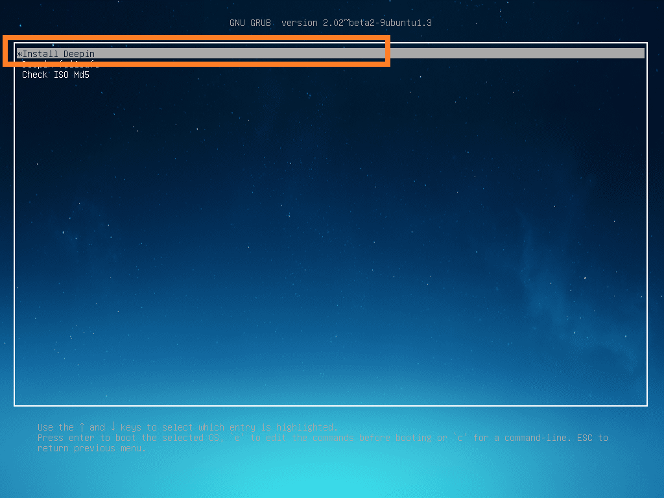
Task: Click the "return previous menu" text
Action: click(x=90, y=448)
